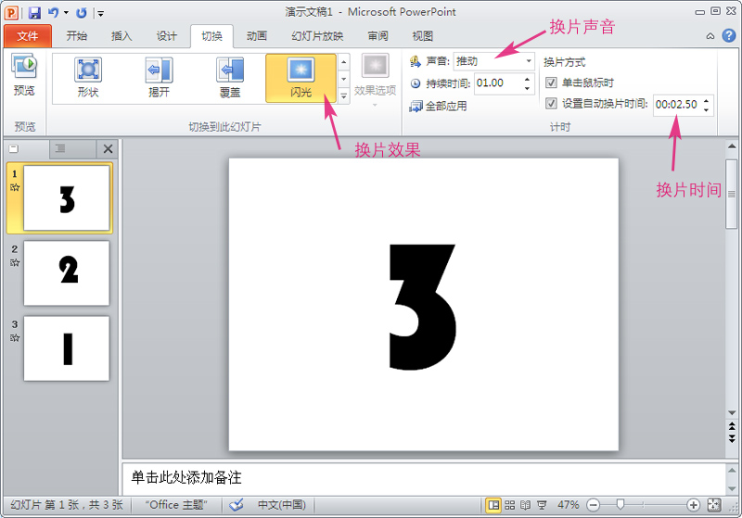Select the 形状 transition effect
Screen dimensions: 742x518
[88, 78]
